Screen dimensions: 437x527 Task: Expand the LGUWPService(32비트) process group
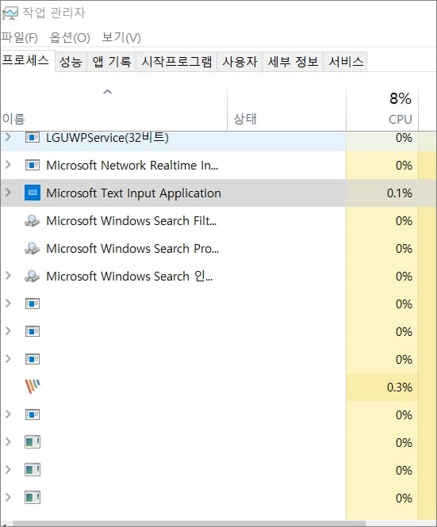pyautogui.click(x=8, y=137)
